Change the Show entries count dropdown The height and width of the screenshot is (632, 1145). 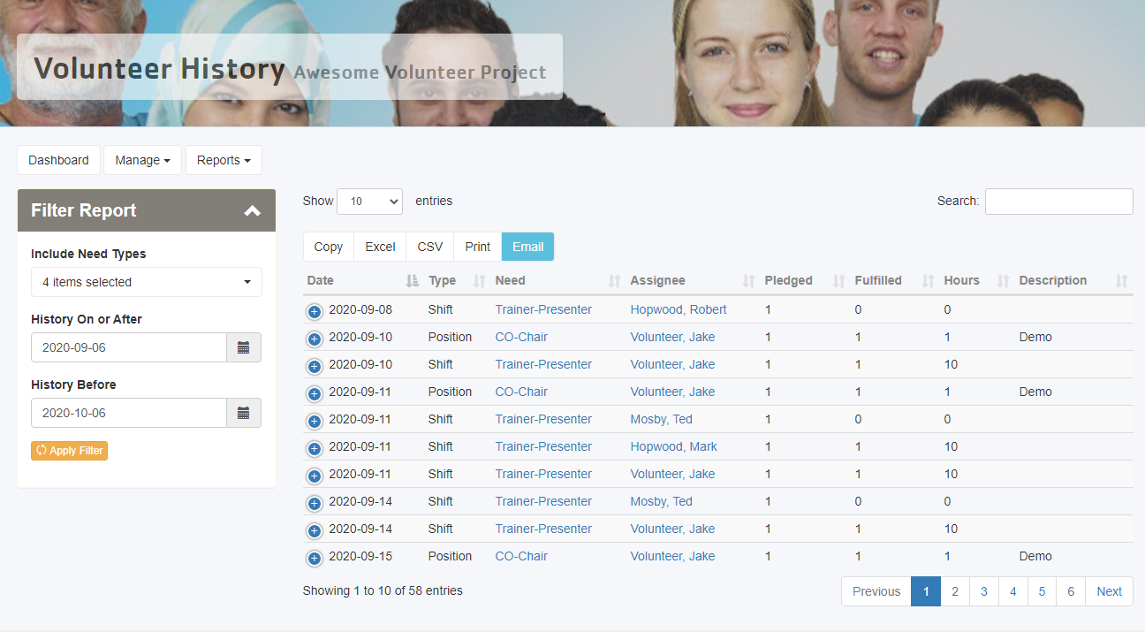[x=369, y=202]
